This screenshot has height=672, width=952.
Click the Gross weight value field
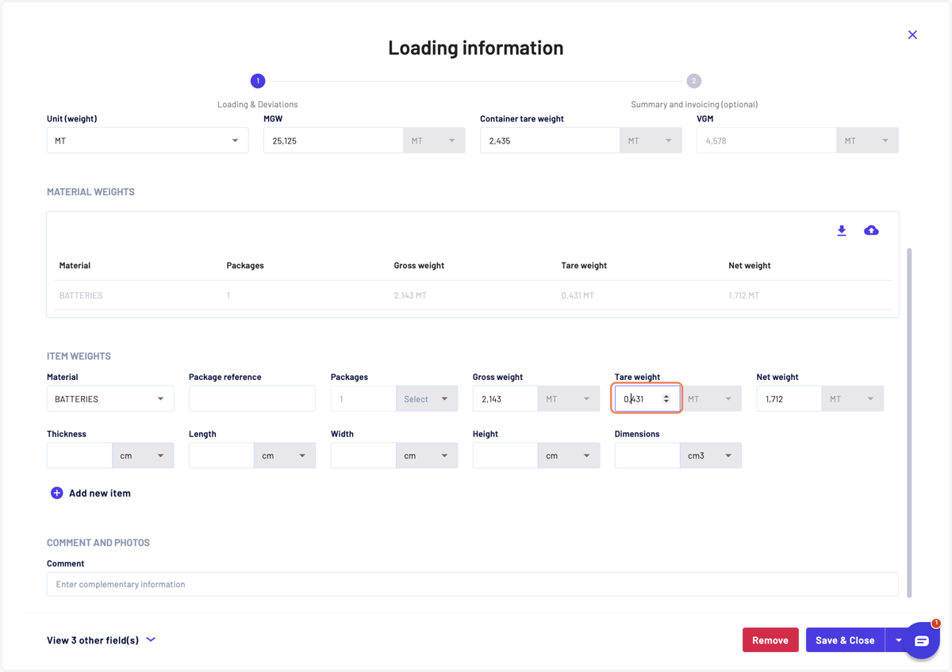505,399
